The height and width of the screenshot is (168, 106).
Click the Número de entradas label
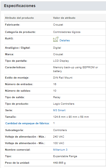pyautogui.click(x=19, y=84)
